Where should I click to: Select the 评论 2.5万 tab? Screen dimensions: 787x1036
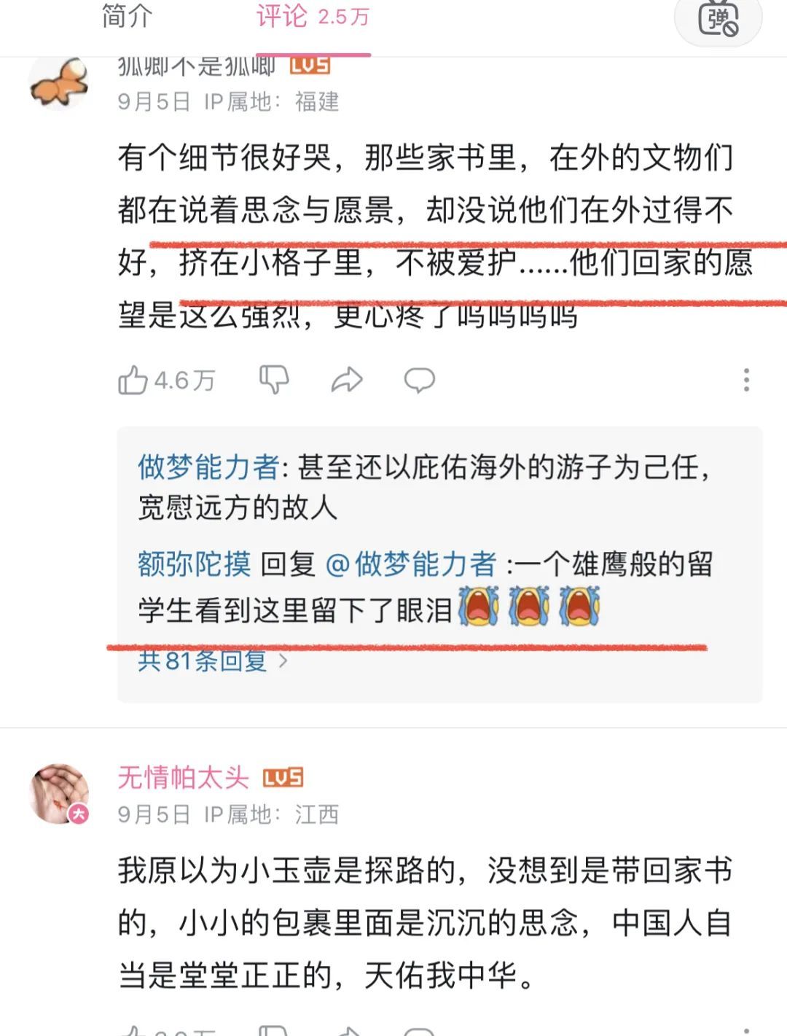pos(313,16)
